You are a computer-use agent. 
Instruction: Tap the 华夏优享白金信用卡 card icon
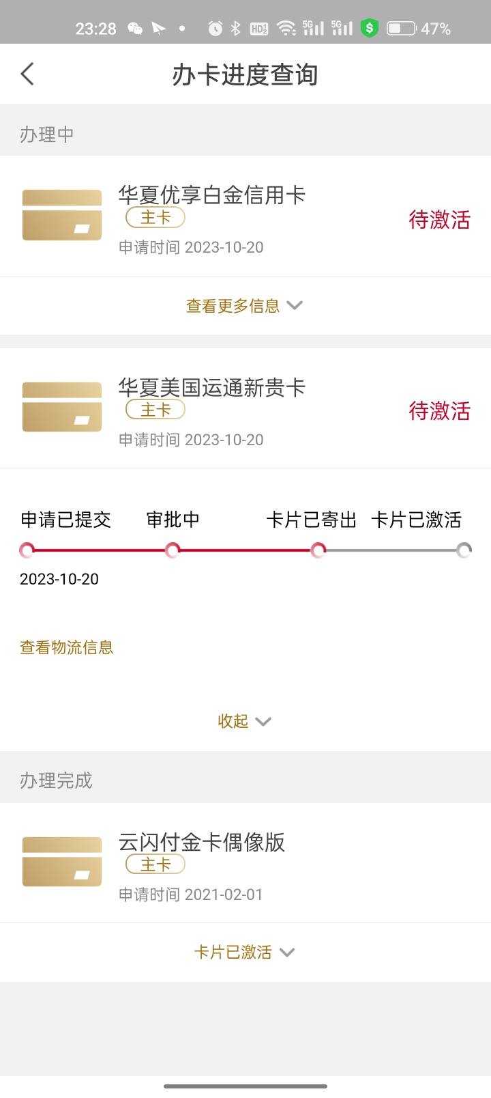click(62, 215)
